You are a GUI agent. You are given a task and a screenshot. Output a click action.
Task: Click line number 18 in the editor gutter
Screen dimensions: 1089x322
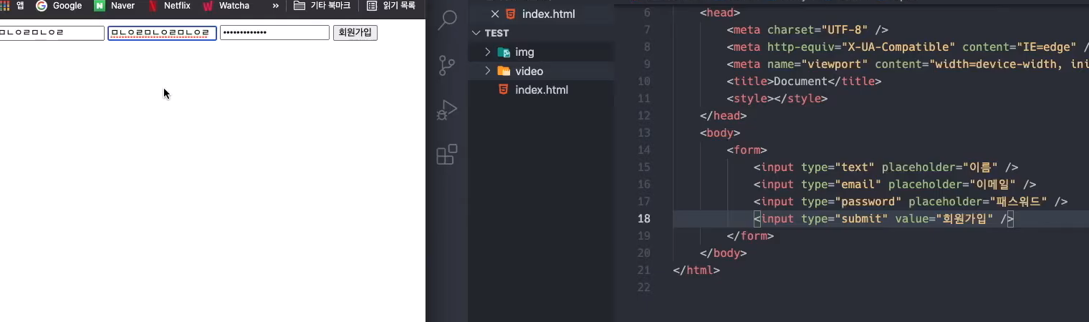[x=643, y=218]
